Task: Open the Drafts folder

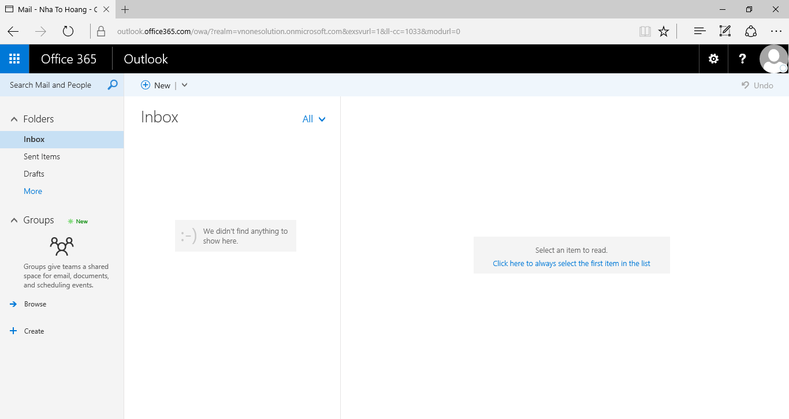Action: pos(34,174)
